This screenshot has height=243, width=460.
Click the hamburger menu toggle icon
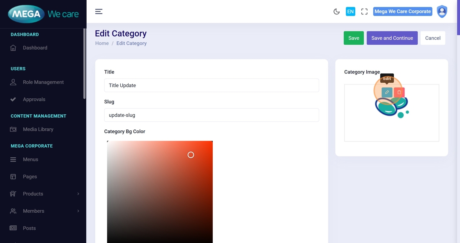click(99, 11)
